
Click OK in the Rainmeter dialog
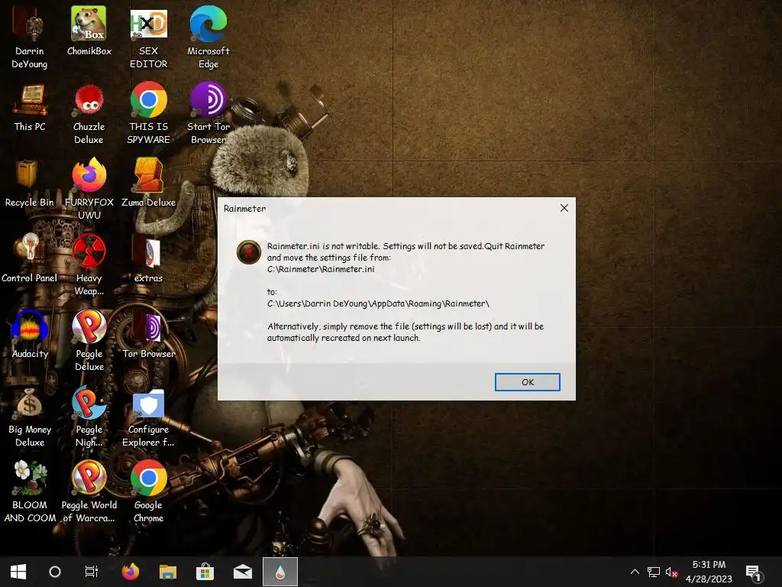pyautogui.click(x=527, y=382)
